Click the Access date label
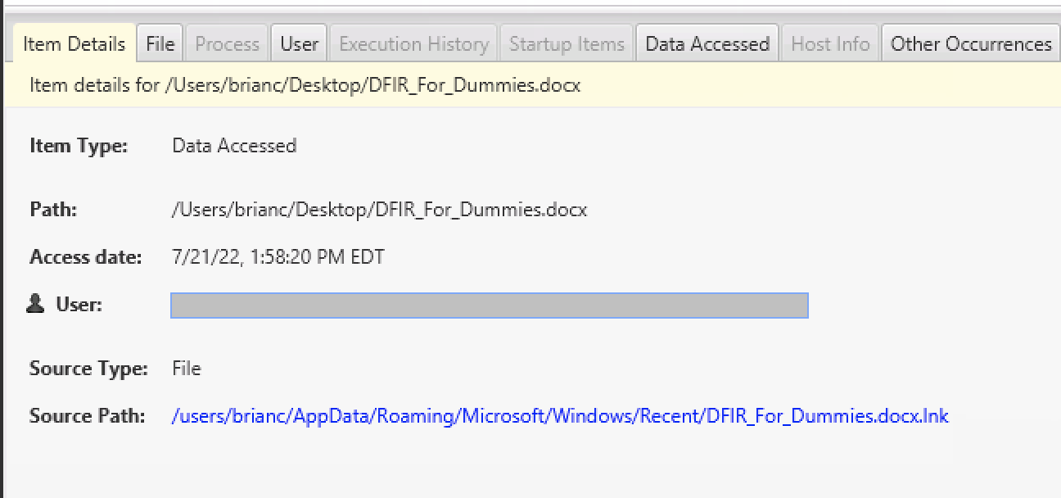This screenshot has width=1061, height=498. pos(85,256)
